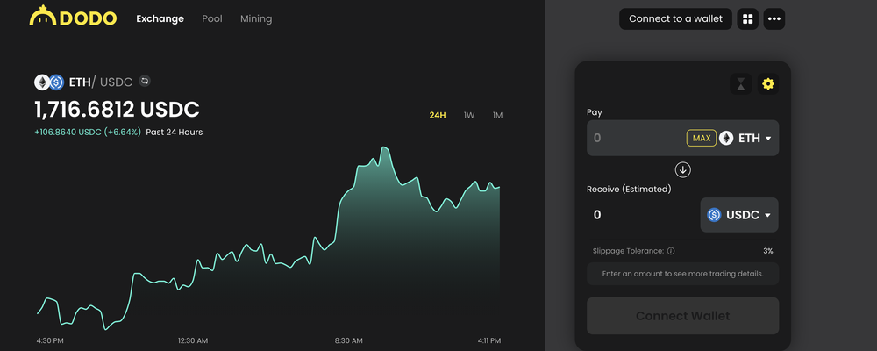
Task: Open swap settings gear icon
Action: click(x=768, y=84)
